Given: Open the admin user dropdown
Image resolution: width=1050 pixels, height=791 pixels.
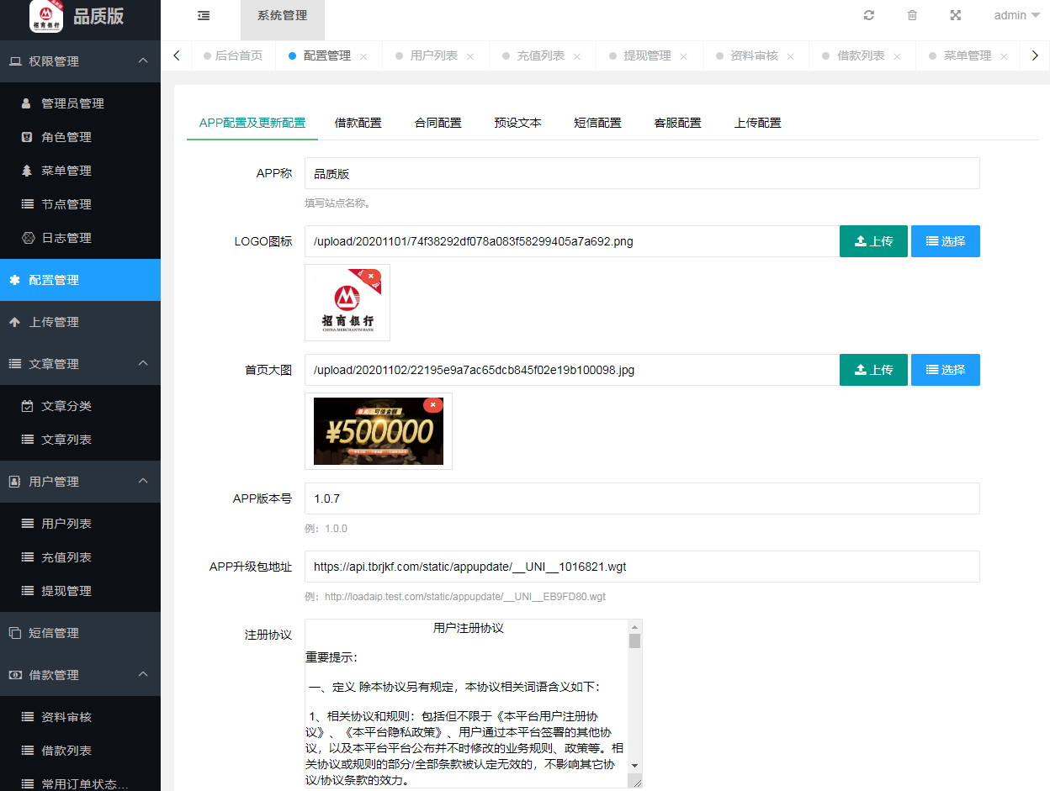Looking at the screenshot, I should coord(1016,15).
